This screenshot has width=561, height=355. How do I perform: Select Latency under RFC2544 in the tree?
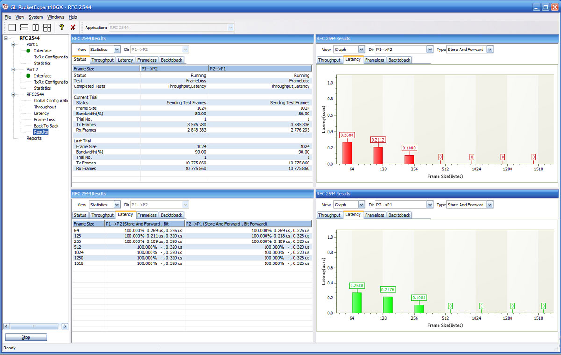[41, 113]
